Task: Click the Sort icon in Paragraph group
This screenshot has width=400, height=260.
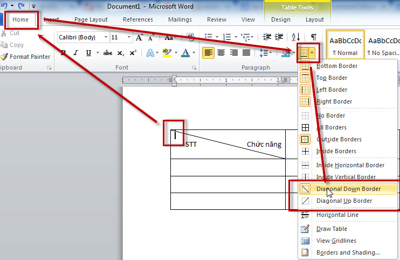Action: [295, 37]
